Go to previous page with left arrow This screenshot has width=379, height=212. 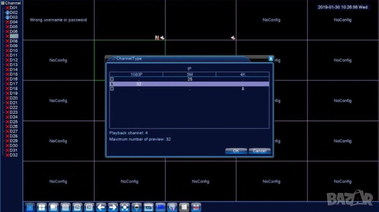101,207
